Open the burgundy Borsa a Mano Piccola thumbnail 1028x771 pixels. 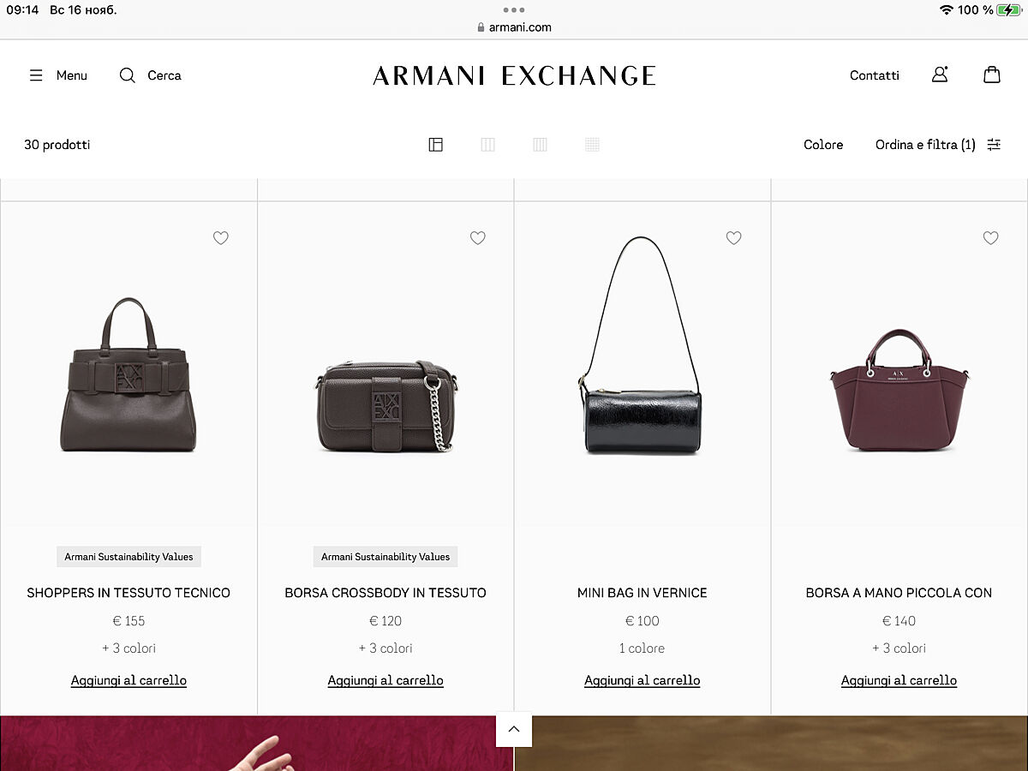click(899, 390)
